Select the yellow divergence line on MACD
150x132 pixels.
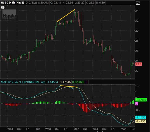69,87
